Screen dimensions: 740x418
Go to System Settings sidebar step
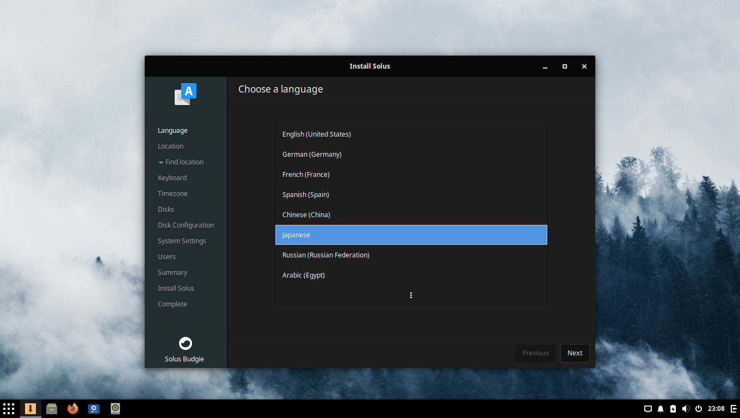pyautogui.click(x=182, y=241)
